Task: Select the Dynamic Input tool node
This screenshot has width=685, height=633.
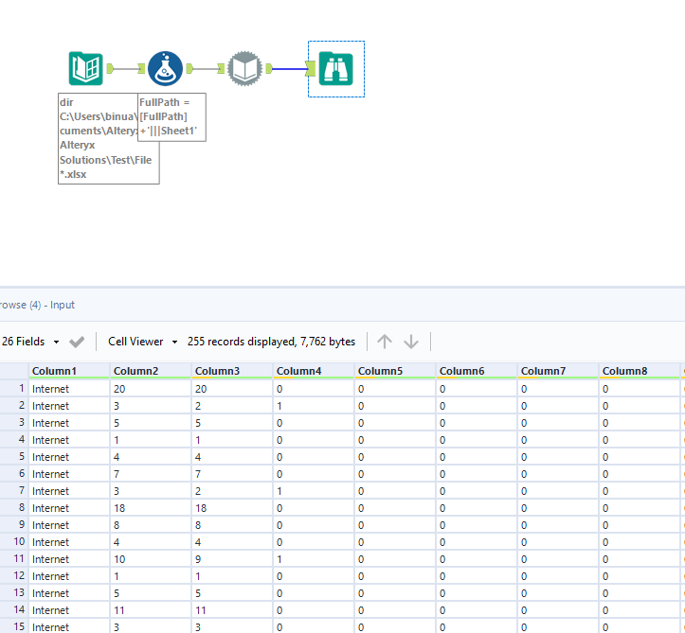Action: (x=245, y=68)
